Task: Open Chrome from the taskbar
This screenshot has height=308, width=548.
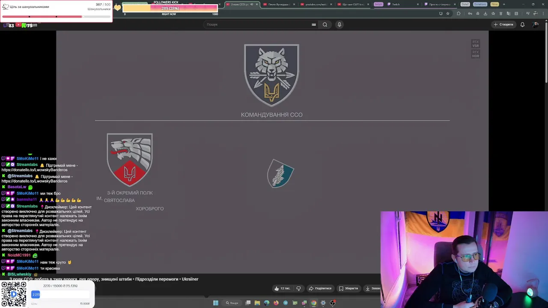Action: (314, 303)
